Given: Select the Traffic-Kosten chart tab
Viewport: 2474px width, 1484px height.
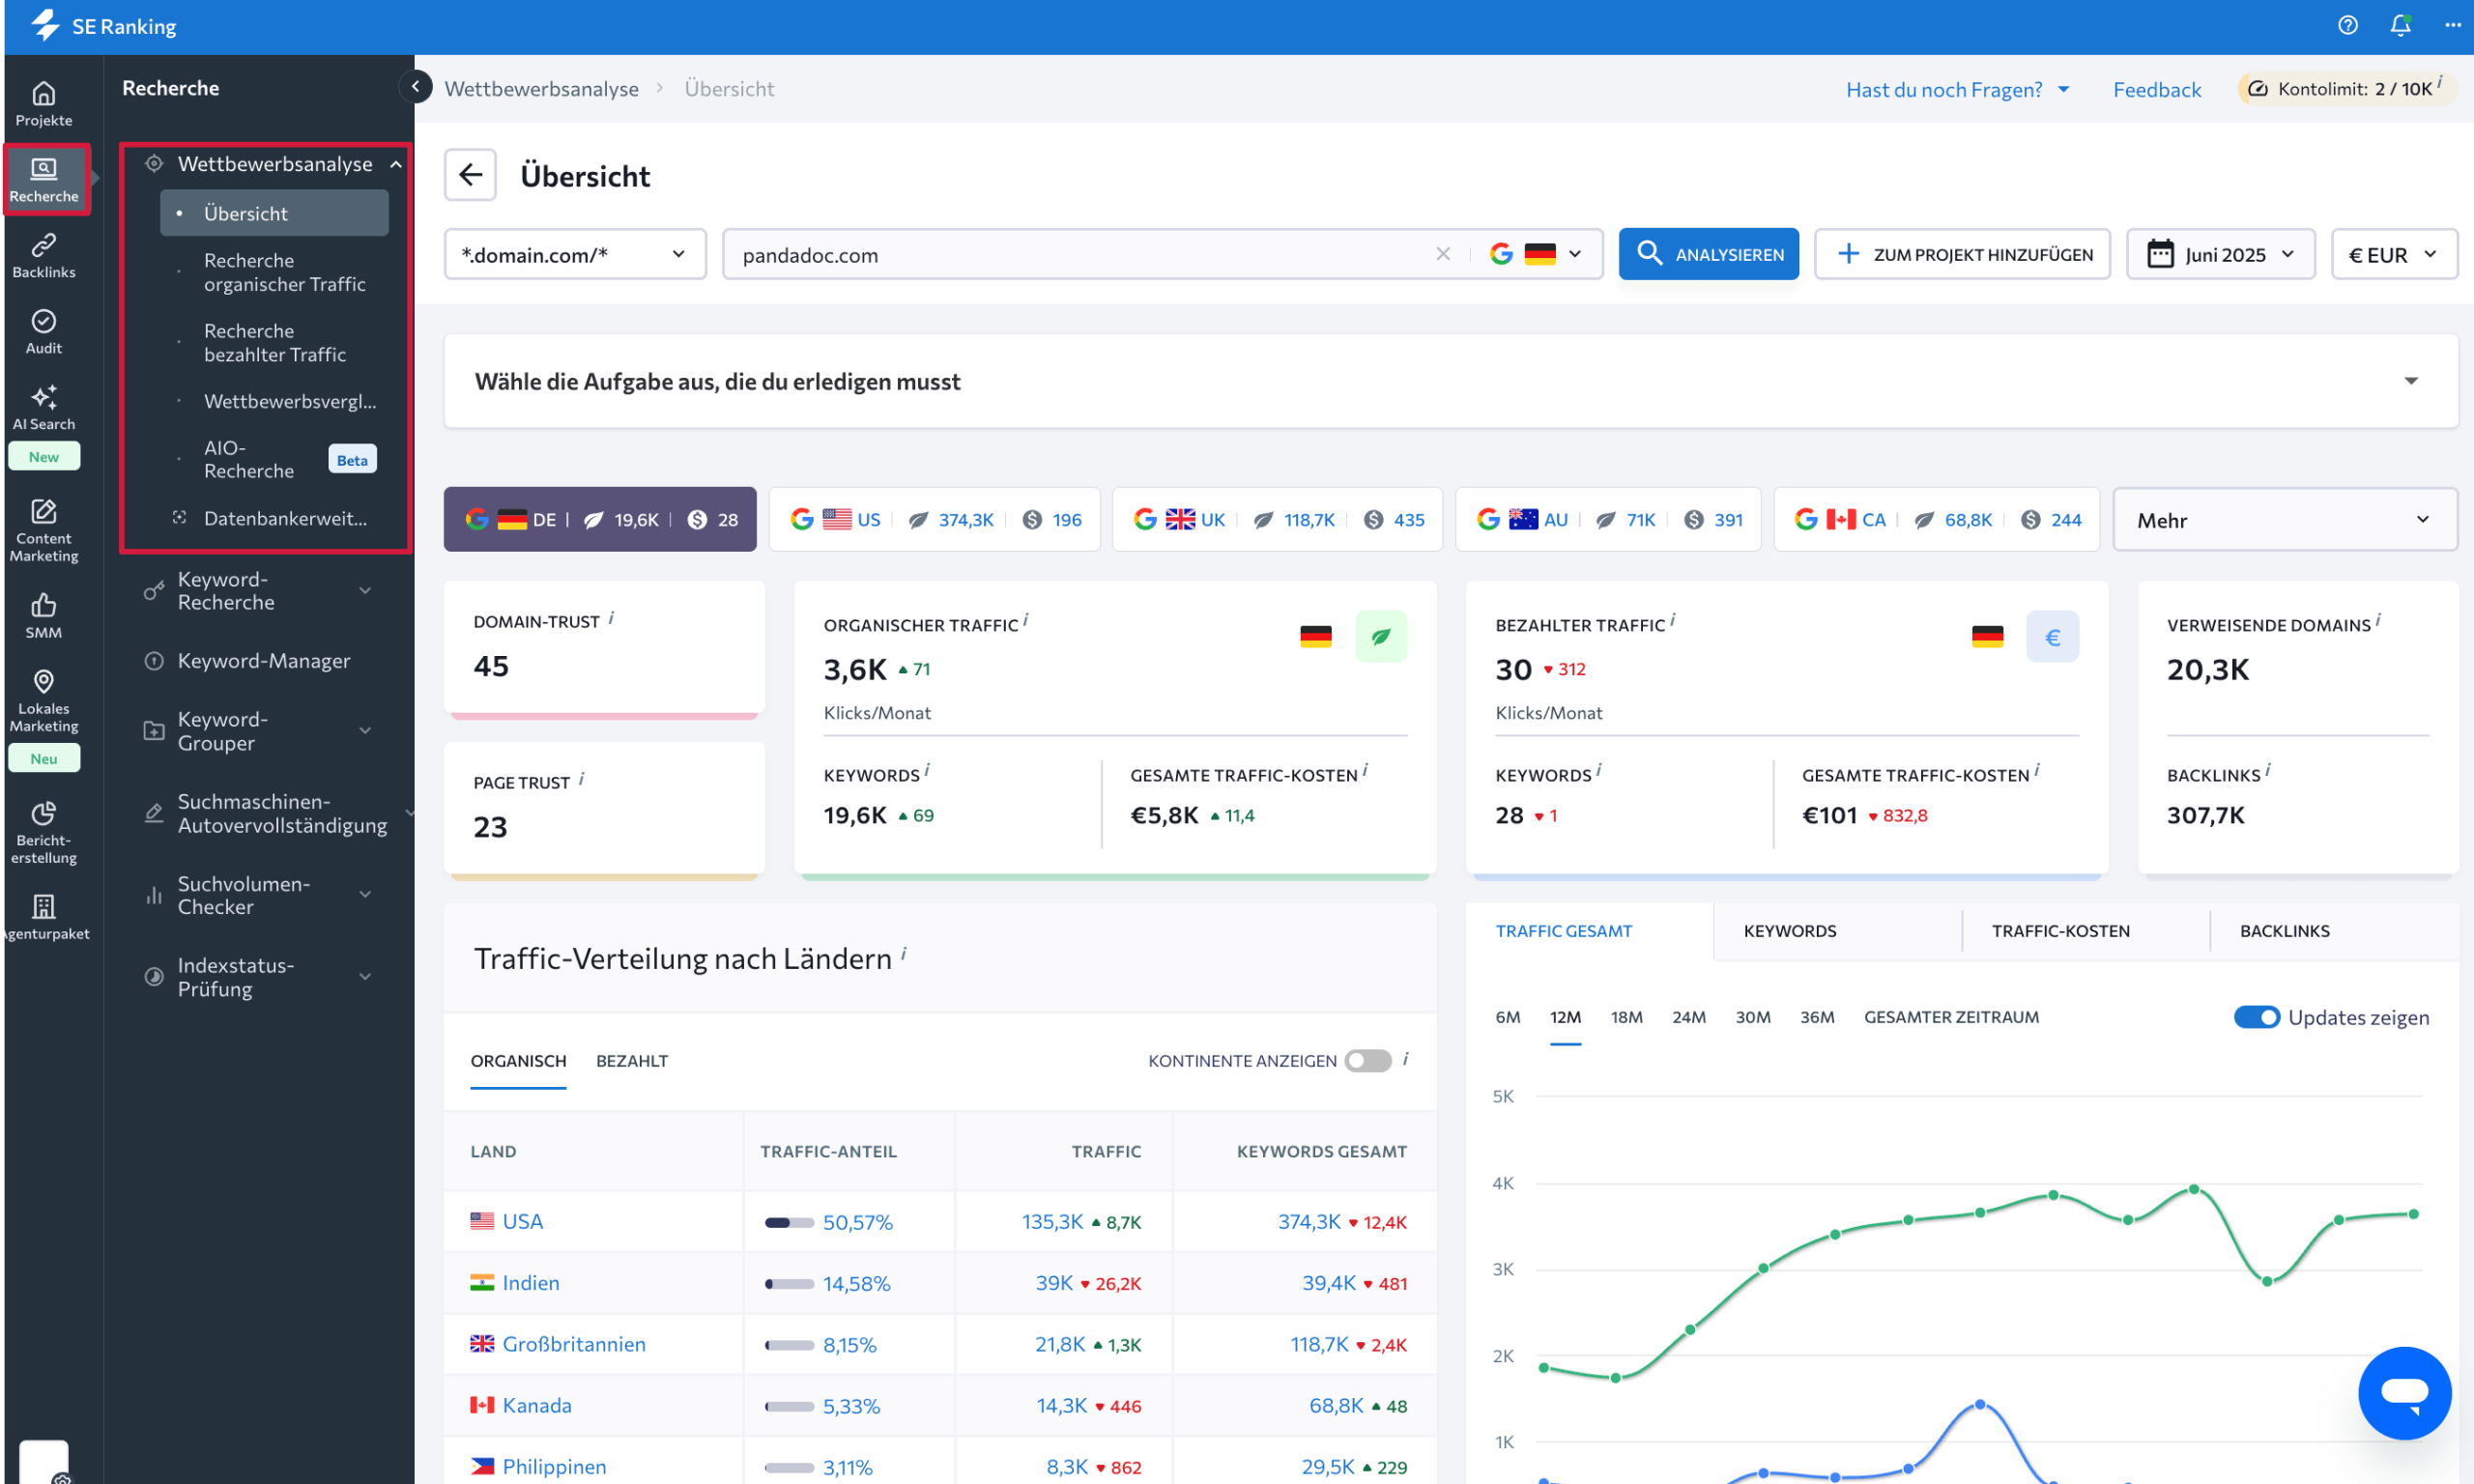Looking at the screenshot, I should [x=2060, y=930].
